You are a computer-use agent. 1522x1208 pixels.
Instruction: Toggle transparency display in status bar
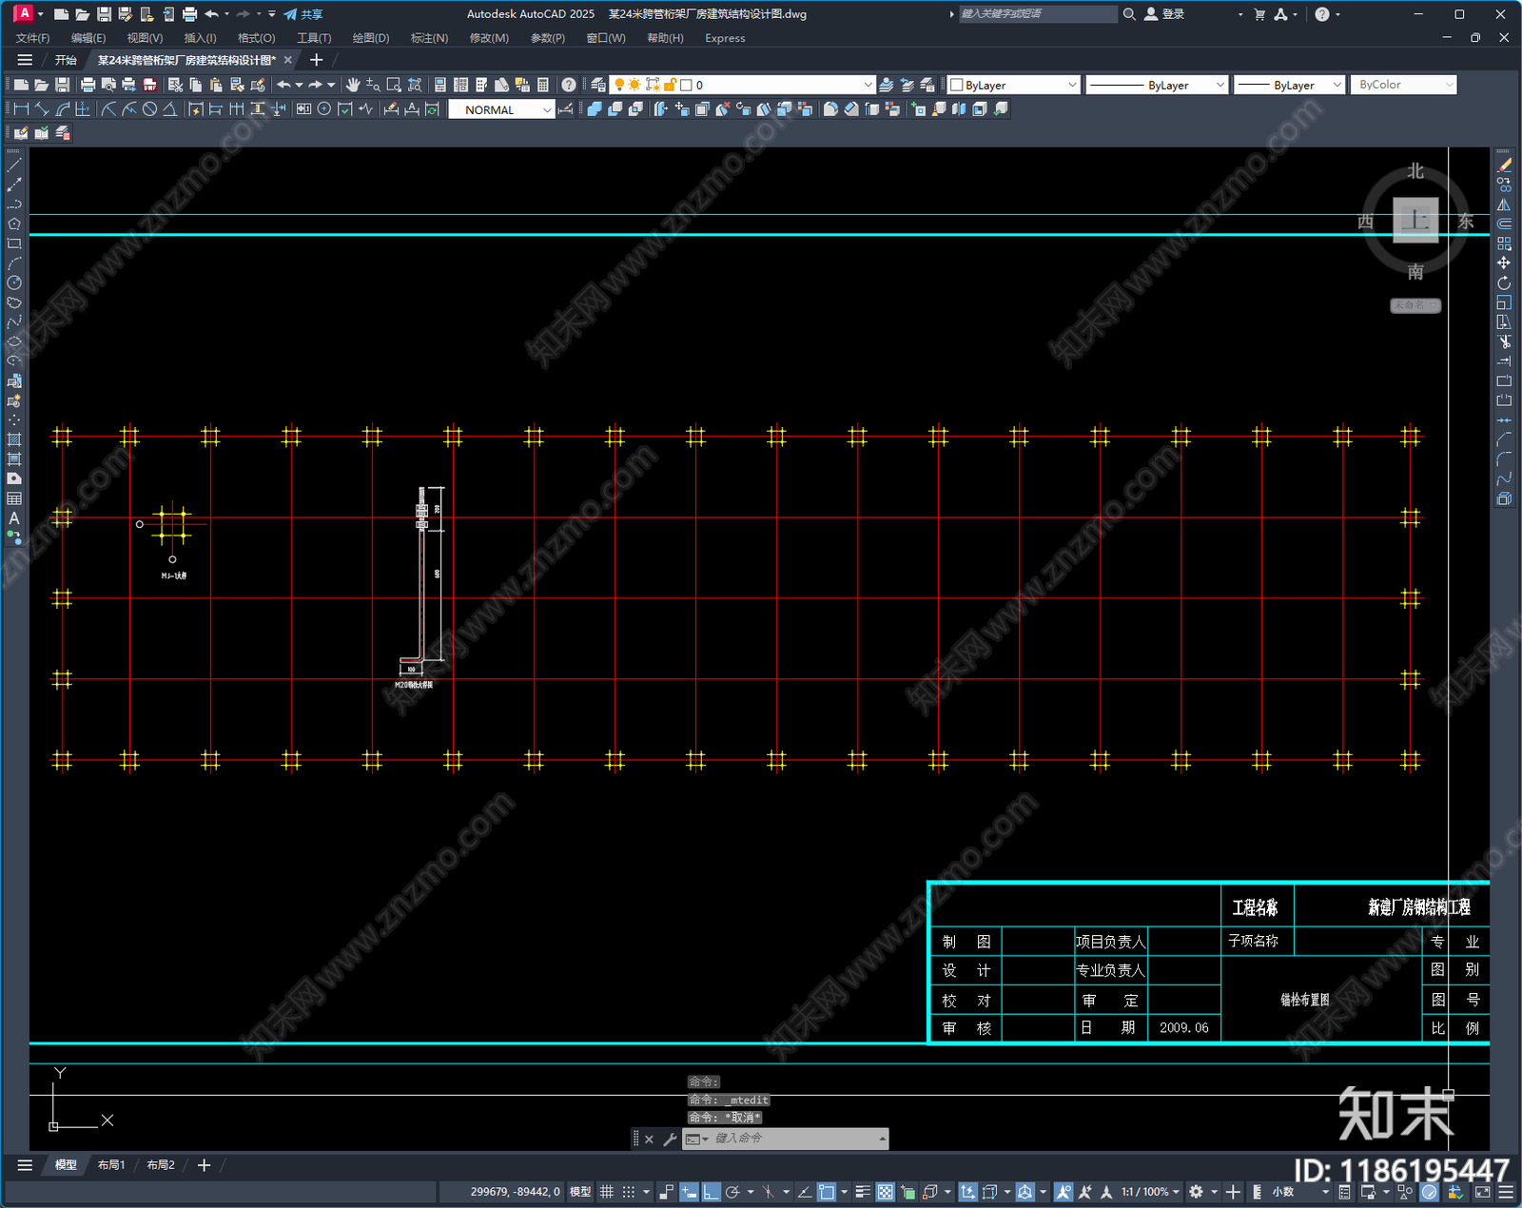(x=885, y=1192)
